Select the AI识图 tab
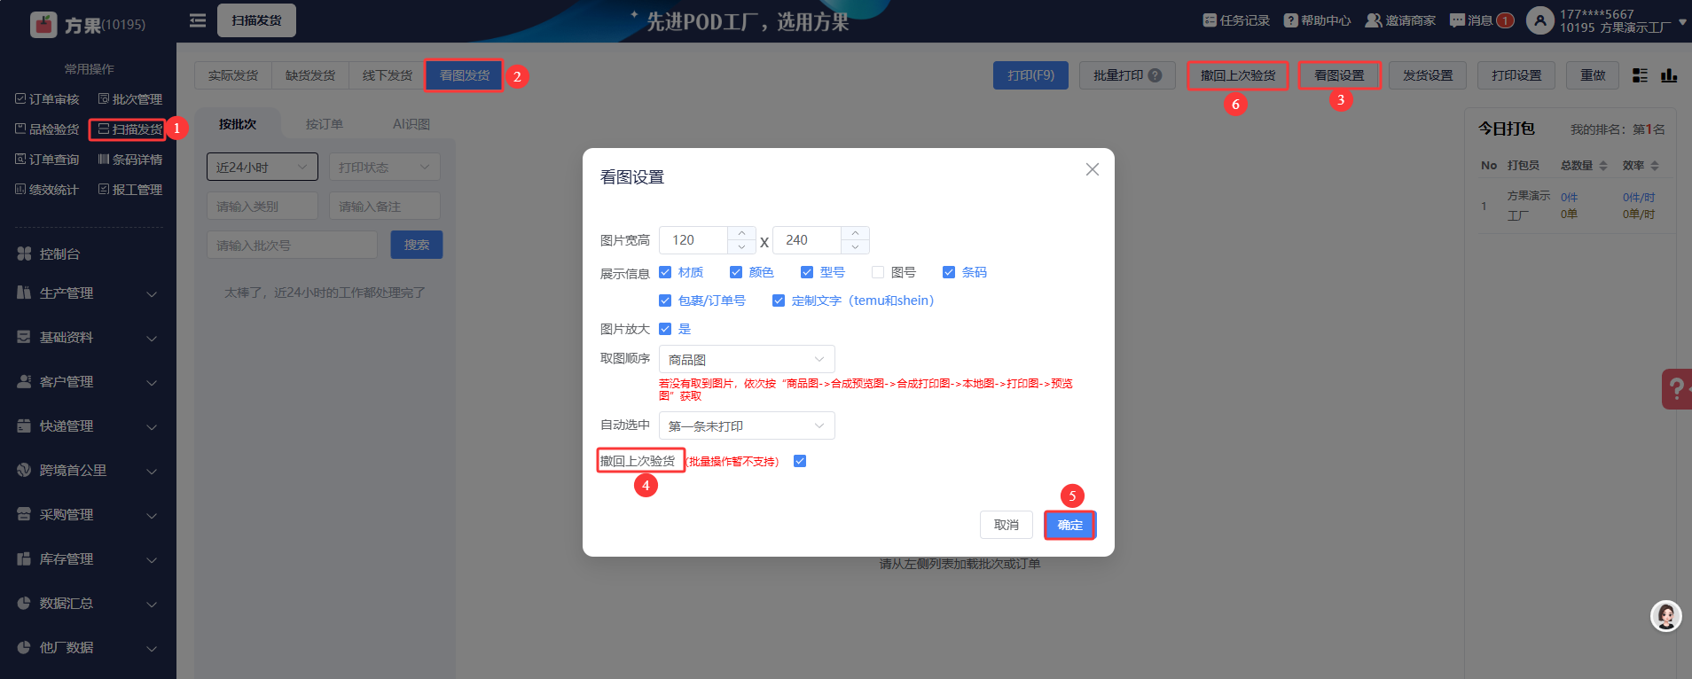The height and width of the screenshot is (679, 1692). 411,124
